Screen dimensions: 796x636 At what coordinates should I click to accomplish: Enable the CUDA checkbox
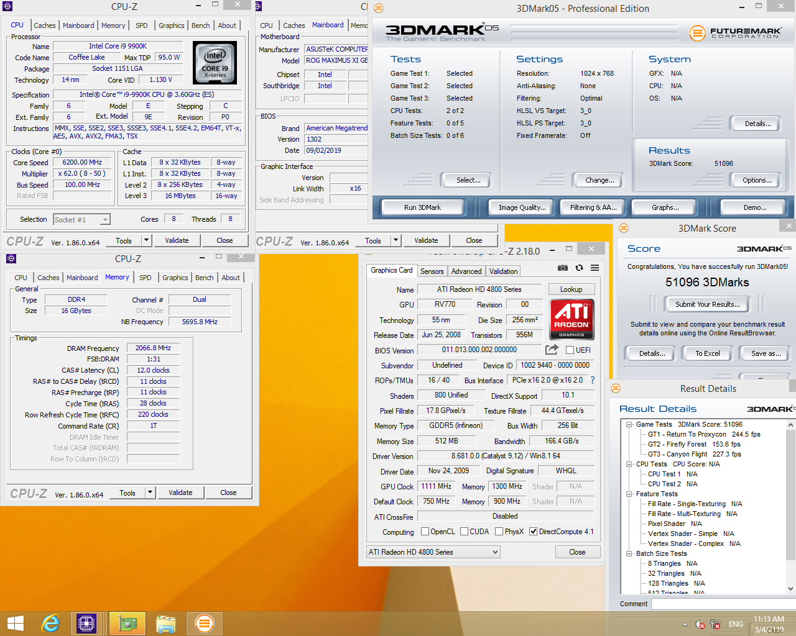pos(464,532)
